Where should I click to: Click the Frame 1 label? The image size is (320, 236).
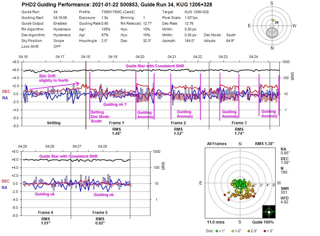tap(116, 123)
